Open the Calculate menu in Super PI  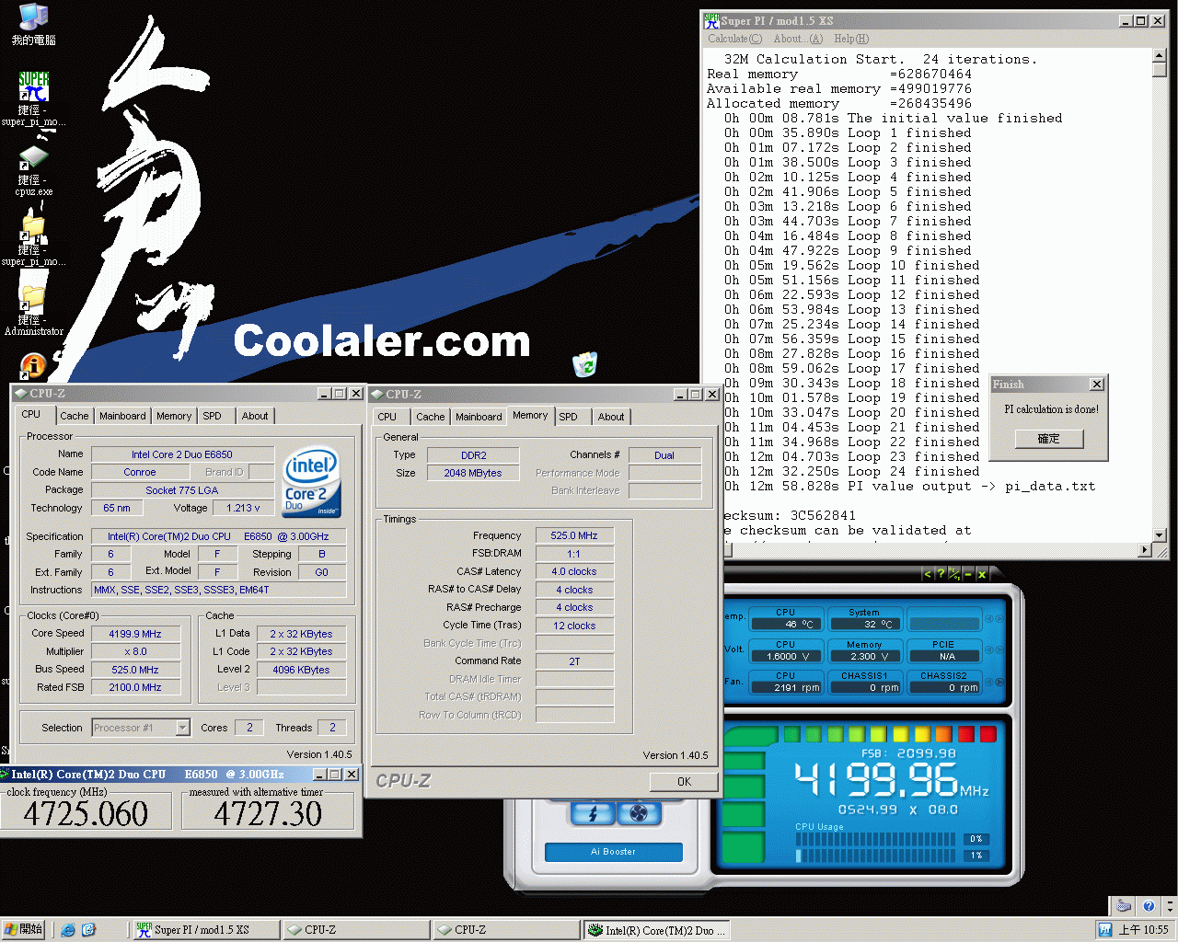734,39
